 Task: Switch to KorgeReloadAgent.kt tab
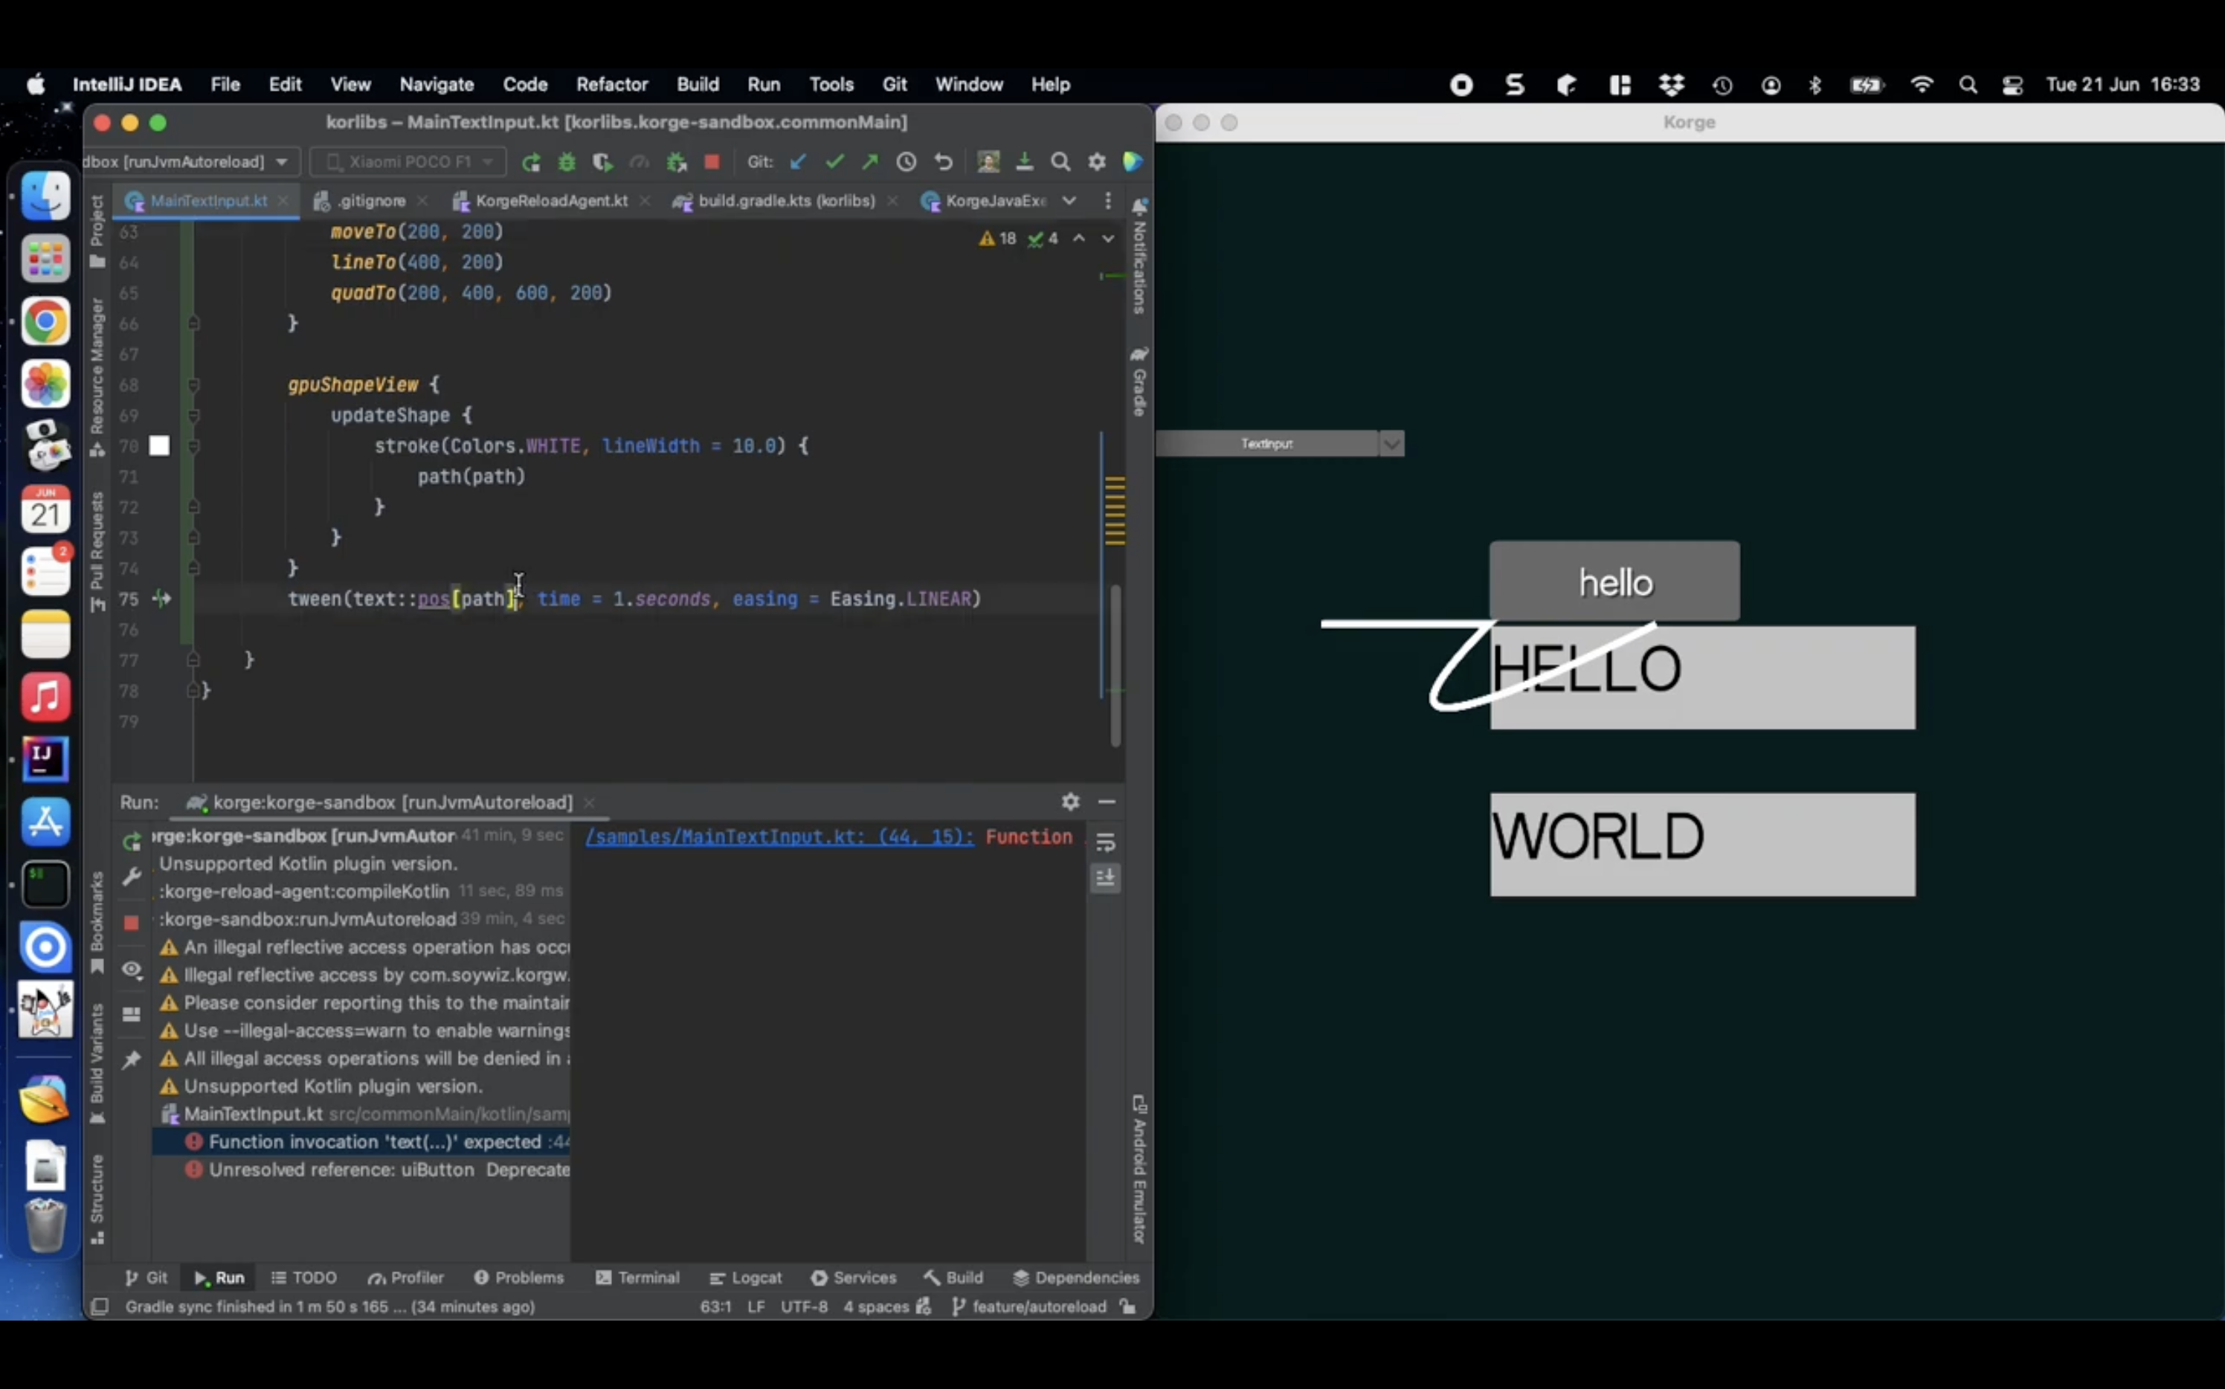click(x=550, y=200)
